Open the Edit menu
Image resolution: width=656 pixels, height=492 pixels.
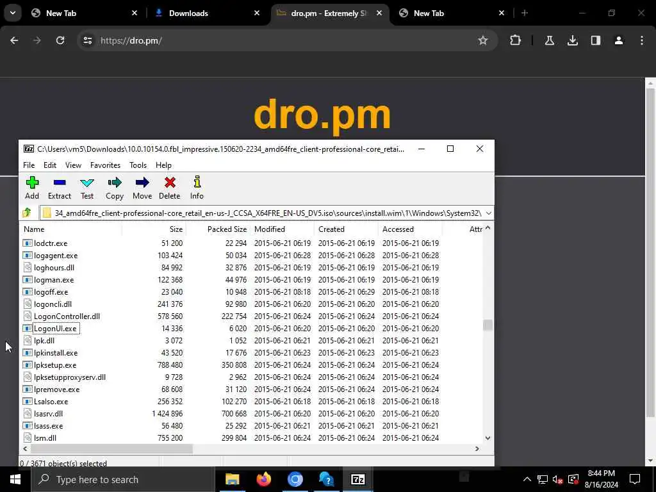[x=50, y=165]
